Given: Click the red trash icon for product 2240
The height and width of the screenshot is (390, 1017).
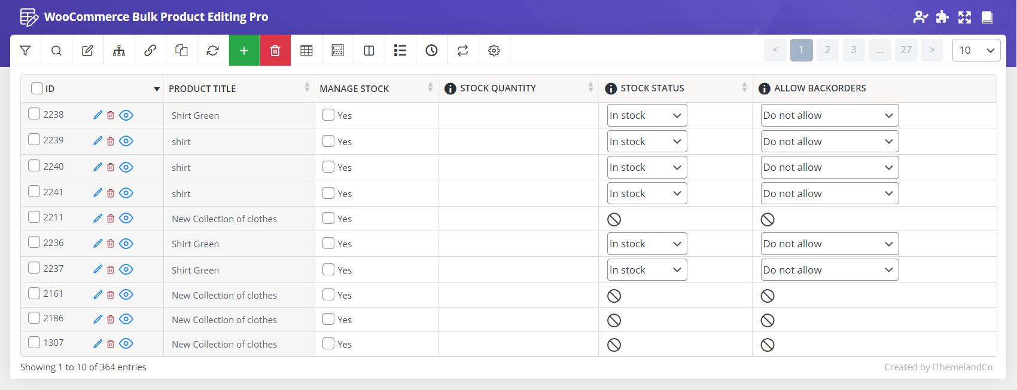Looking at the screenshot, I should (111, 167).
